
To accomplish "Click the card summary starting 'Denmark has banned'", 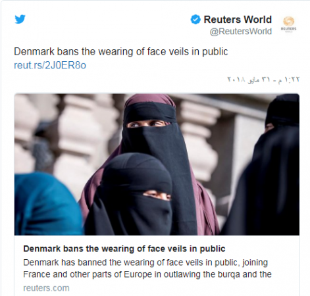I will [147, 268].
